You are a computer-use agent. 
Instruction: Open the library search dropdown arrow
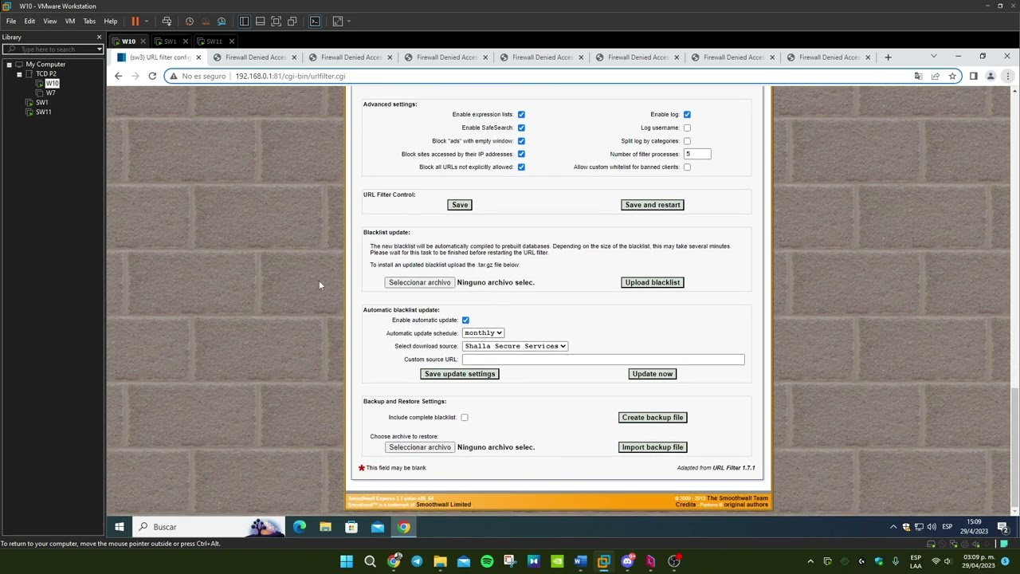click(x=100, y=49)
